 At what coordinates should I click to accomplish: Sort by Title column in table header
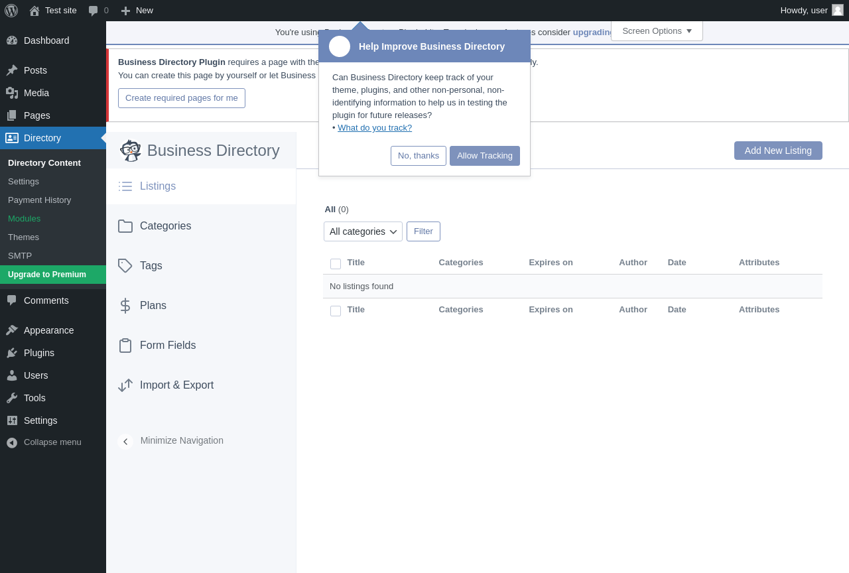coord(356,263)
